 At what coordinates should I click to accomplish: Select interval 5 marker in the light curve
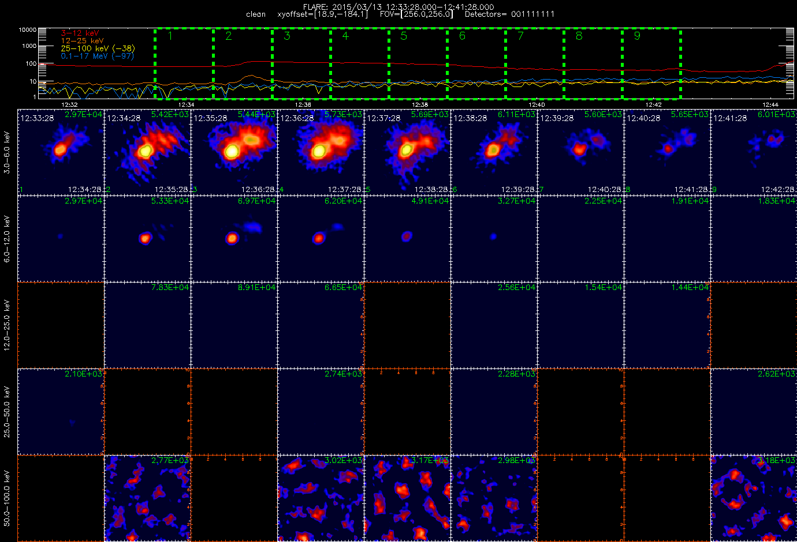404,36
